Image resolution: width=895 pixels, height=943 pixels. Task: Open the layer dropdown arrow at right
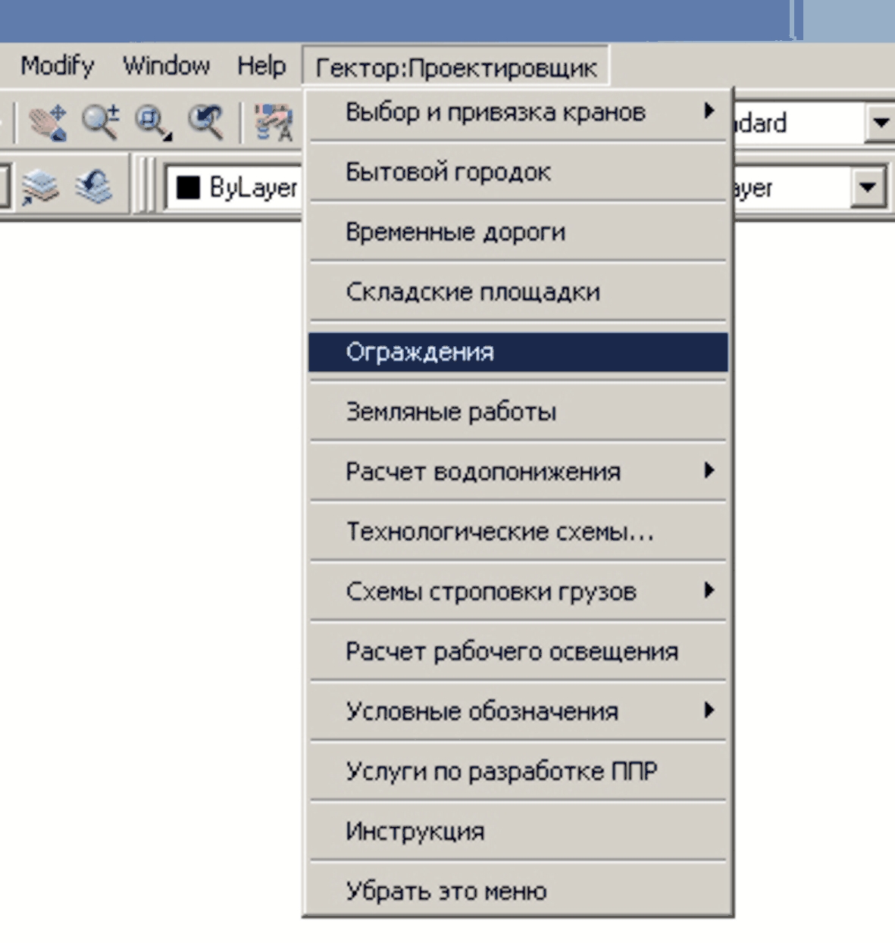tap(867, 187)
